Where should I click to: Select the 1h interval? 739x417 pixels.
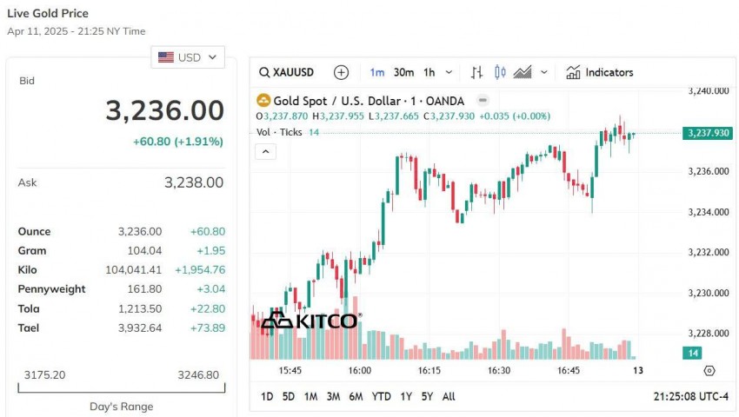click(429, 72)
